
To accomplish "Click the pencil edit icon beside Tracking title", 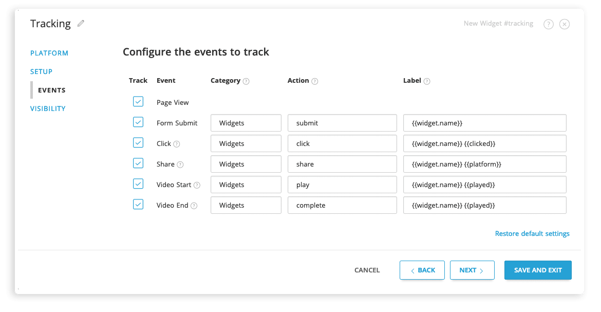I will [x=81, y=24].
